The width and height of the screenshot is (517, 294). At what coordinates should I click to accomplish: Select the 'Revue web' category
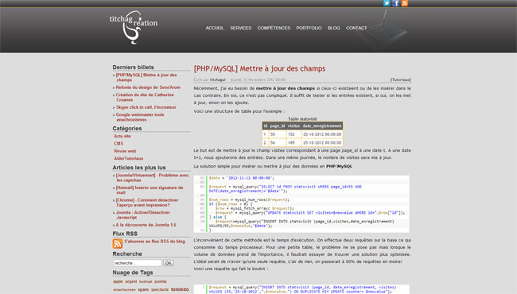point(125,151)
